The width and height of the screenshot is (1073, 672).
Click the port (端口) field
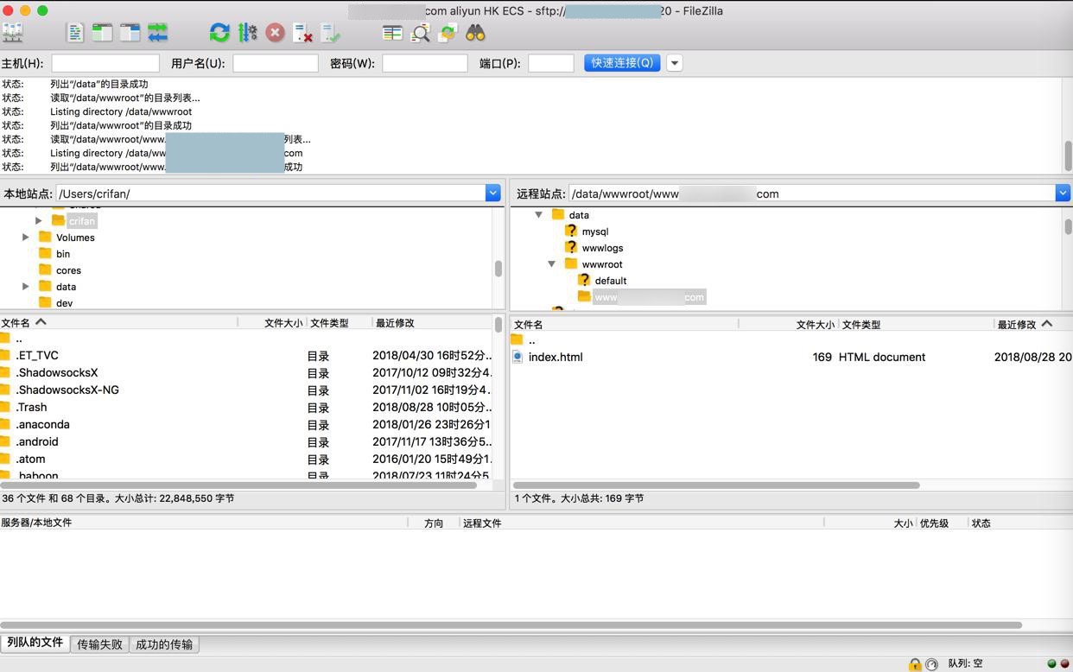551,63
